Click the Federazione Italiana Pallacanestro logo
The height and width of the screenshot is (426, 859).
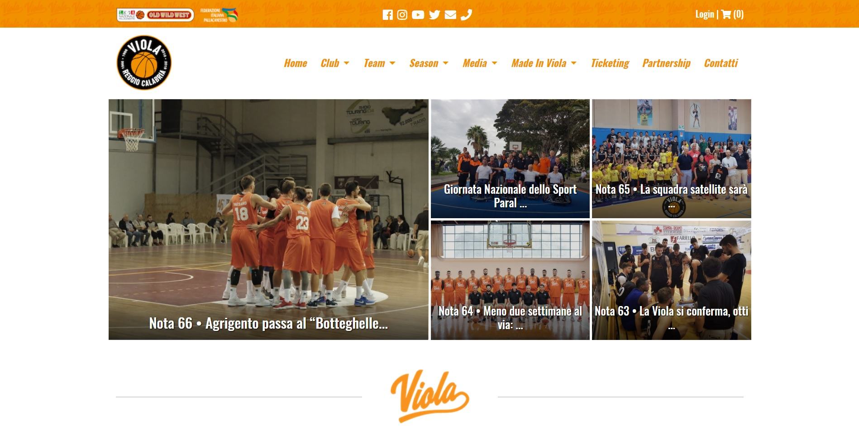click(x=219, y=15)
